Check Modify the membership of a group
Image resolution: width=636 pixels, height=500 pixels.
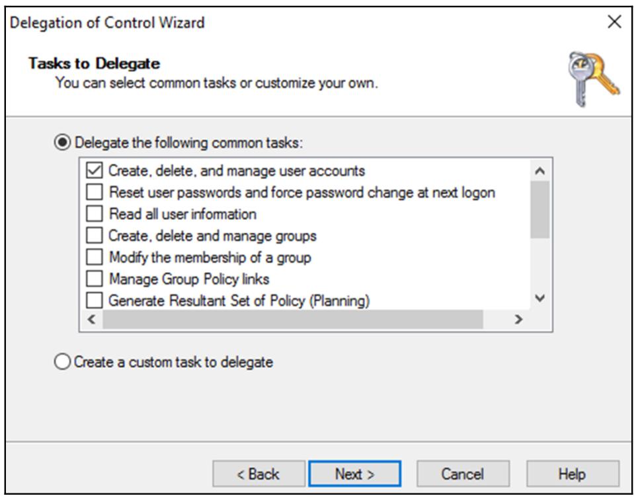tap(95, 257)
